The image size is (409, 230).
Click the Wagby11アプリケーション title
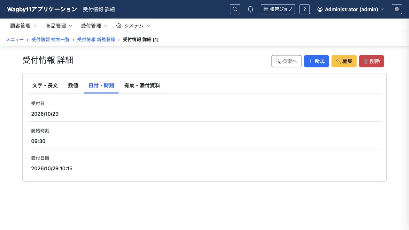pos(42,9)
